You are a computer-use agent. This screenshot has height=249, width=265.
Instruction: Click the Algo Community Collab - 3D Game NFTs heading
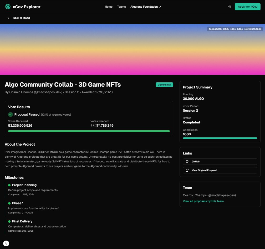pyautogui.click(x=63, y=84)
